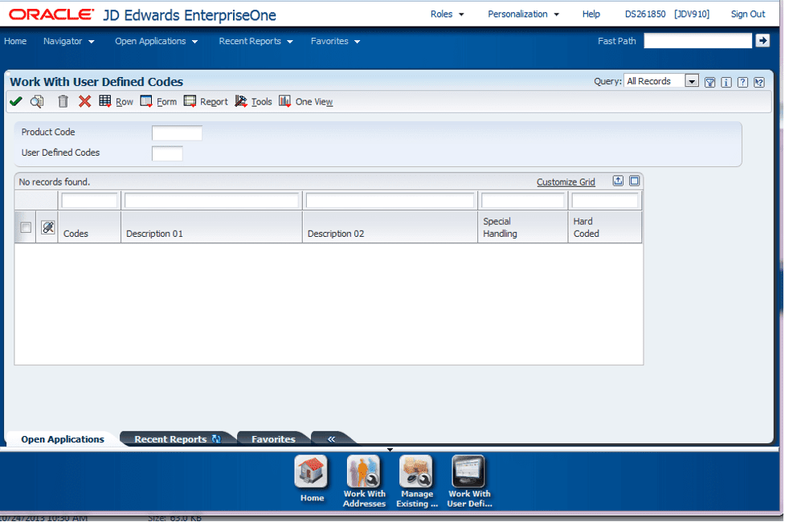This screenshot has width=785, height=522.
Task: Click the green checkmark Select icon
Action: point(15,101)
